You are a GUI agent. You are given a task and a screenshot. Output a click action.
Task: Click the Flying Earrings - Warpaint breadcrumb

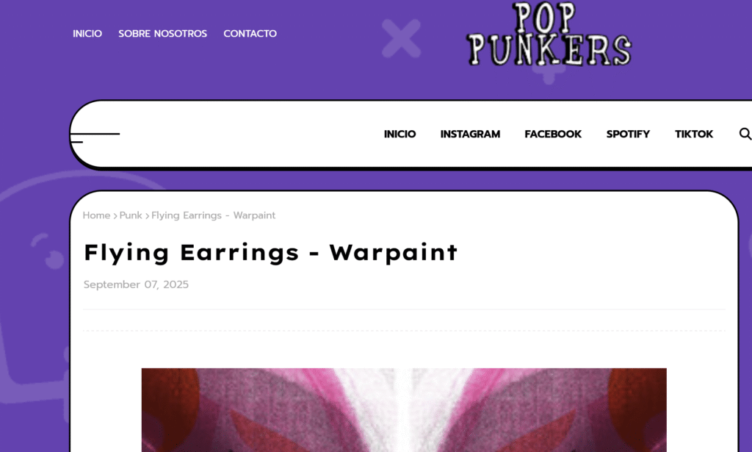click(214, 215)
